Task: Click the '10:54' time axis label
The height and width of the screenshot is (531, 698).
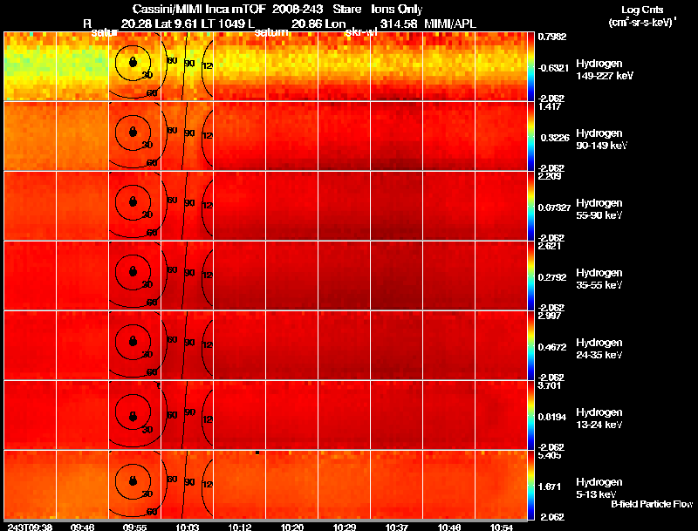Action: pos(502,527)
